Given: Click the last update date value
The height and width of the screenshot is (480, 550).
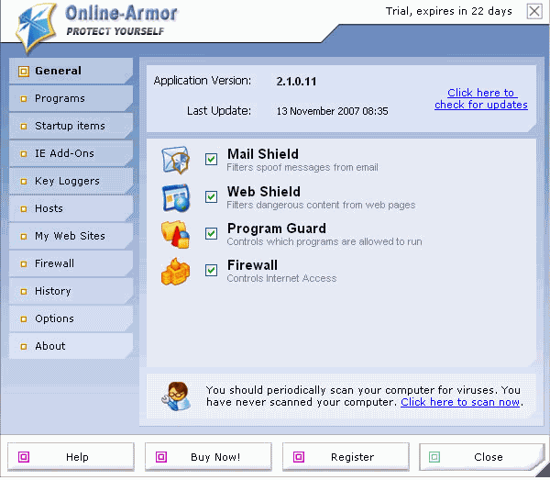Looking at the screenshot, I should click(x=332, y=111).
